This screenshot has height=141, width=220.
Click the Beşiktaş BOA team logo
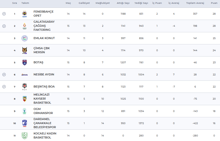[25, 87]
